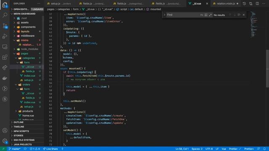Open notifications bell in status bar

tap(264, 149)
